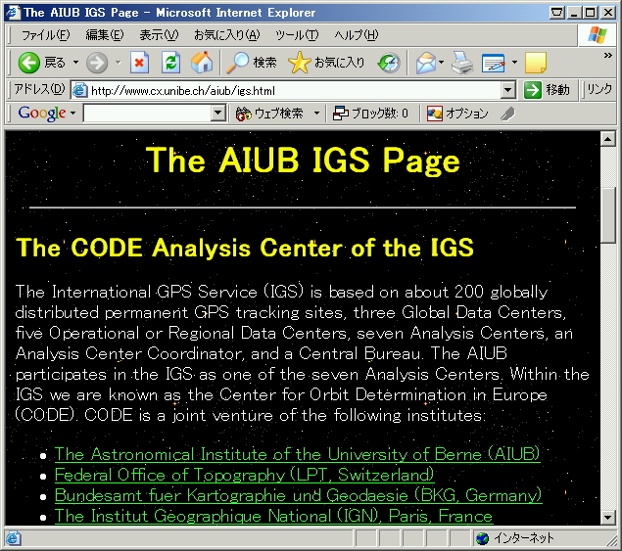Click the highlighter pen icon
This screenshot has height=551, width=622.
click(507, 115)
